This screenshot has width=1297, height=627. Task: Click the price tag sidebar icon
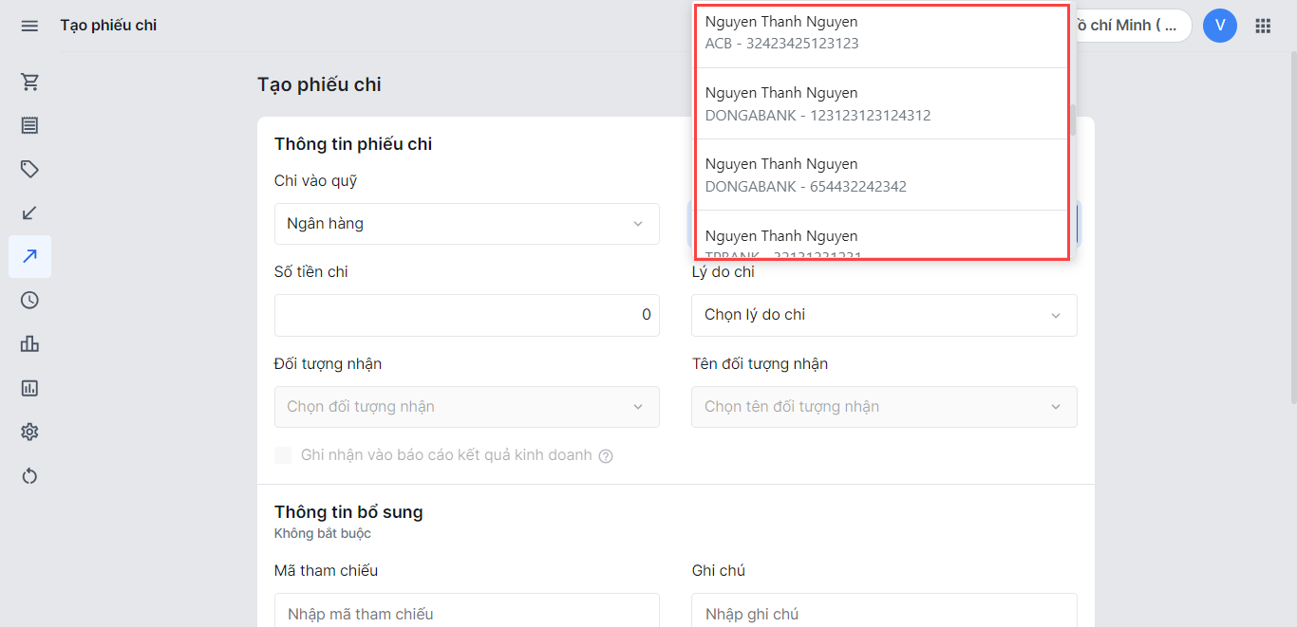(29, 170)
